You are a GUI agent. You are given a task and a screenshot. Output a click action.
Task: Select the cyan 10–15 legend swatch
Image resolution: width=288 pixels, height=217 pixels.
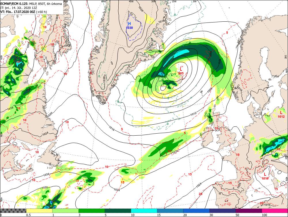144,211
